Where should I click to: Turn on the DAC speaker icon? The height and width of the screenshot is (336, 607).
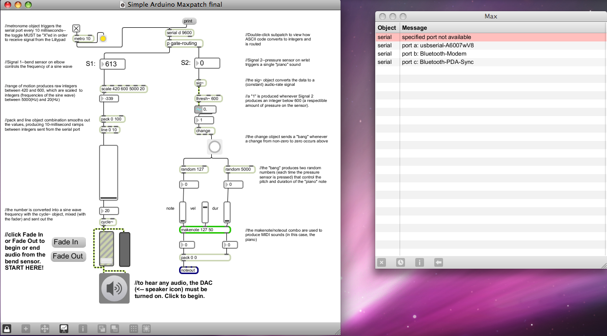(114, 288)
